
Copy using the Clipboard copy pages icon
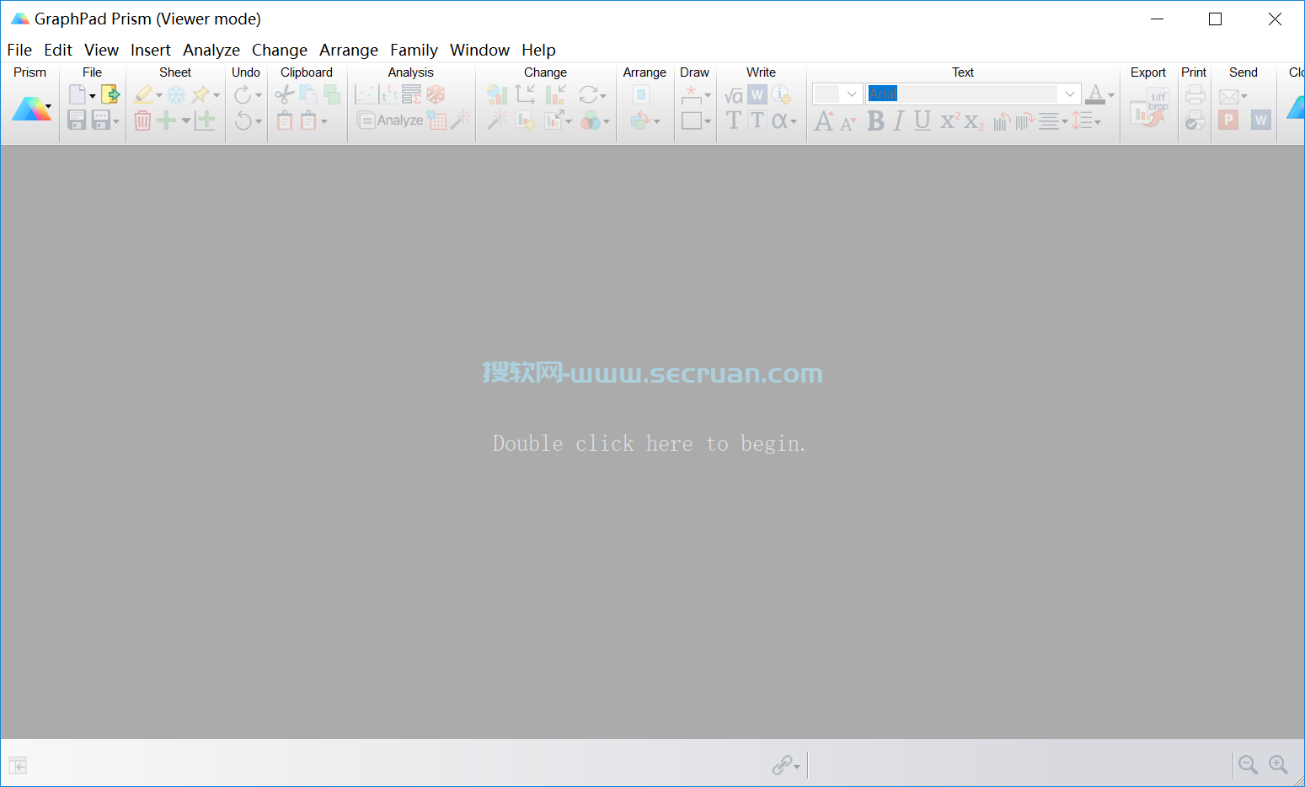[x=308, y=94]
